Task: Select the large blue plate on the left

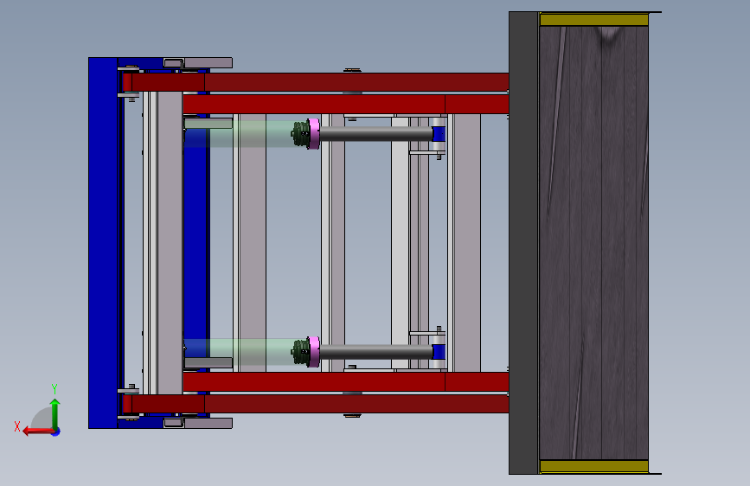Action: (x=103, y=243)
